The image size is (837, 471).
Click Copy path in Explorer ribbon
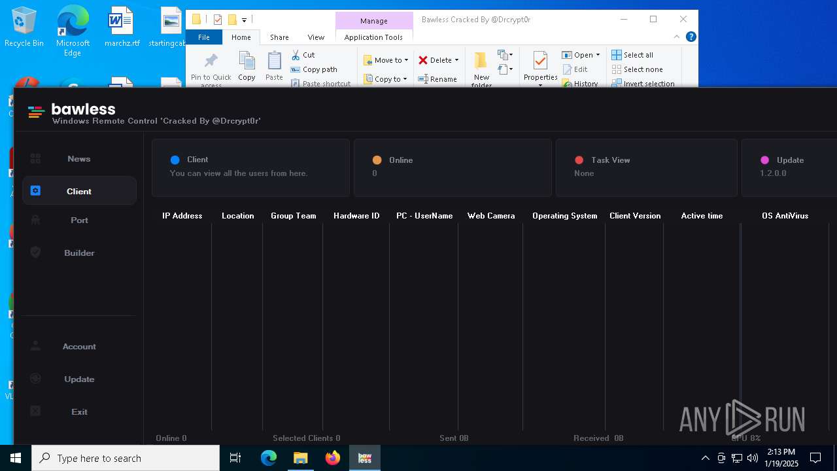pos(314,69)
